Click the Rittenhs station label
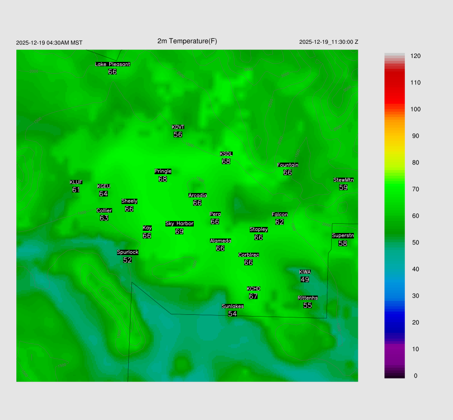Image resolution: width=453 pixels, height=420 pixels. click(x=307, y=298)
